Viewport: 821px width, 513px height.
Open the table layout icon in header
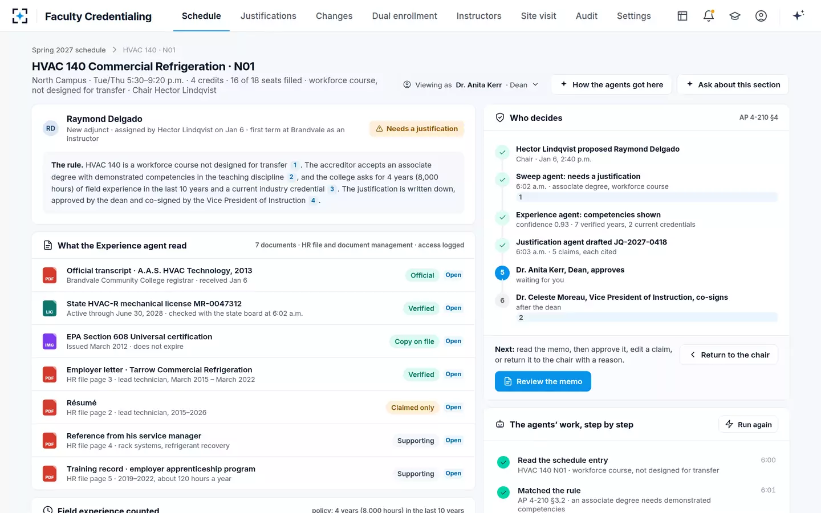pos(682,16)
